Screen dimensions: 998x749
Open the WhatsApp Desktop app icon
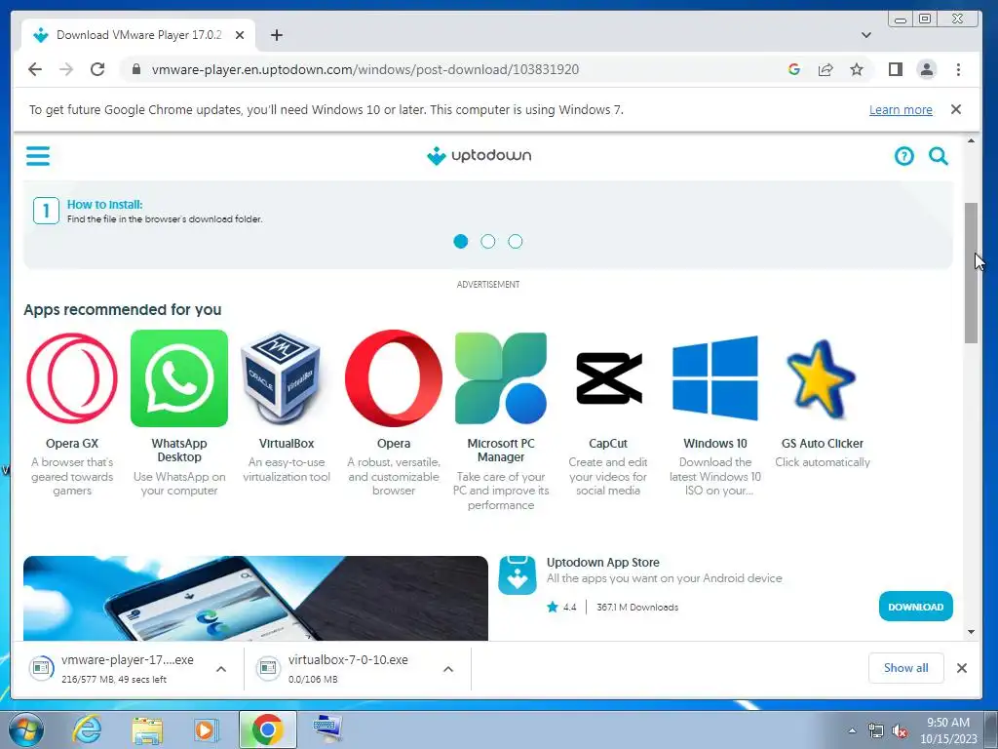179,378
